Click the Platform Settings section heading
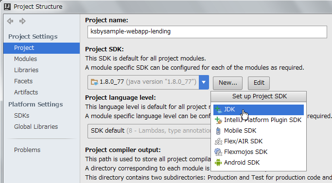This screenshot has width=332, height=183. [35, 105]
